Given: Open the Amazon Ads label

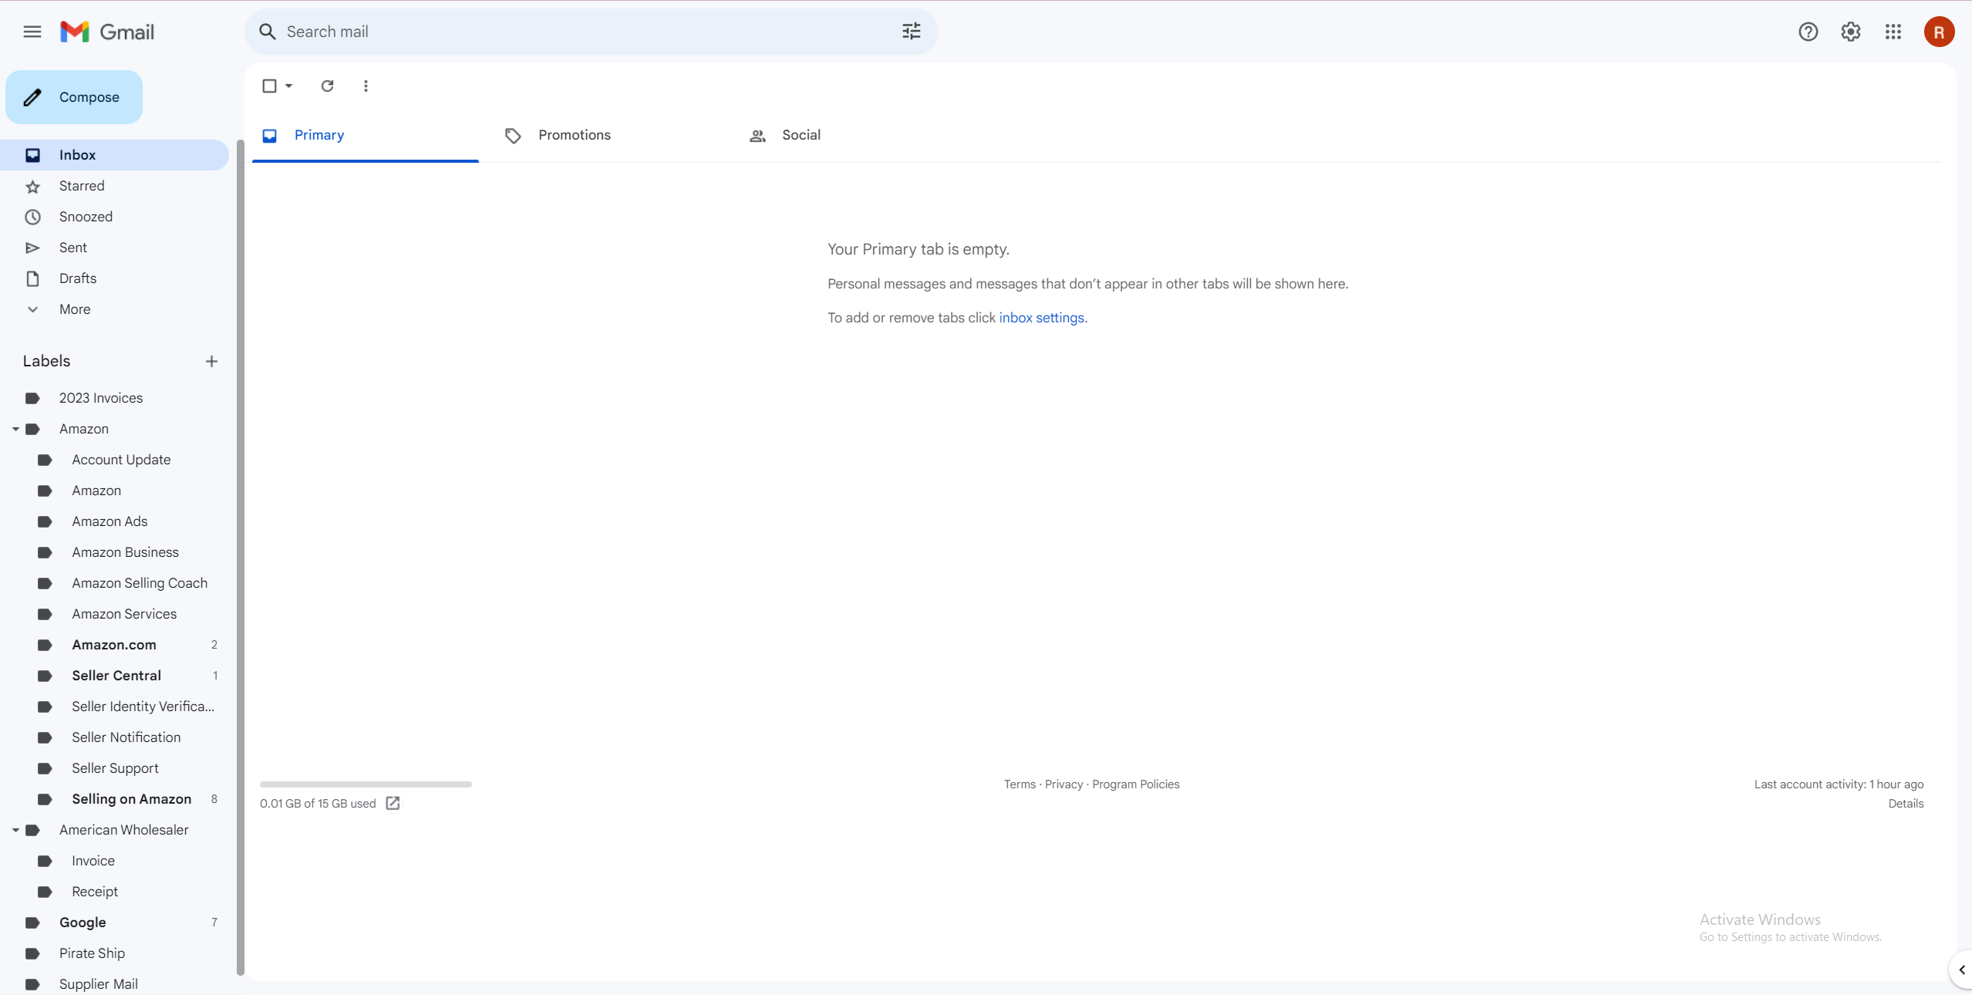Looking at the screenshot, I should 115,521.
